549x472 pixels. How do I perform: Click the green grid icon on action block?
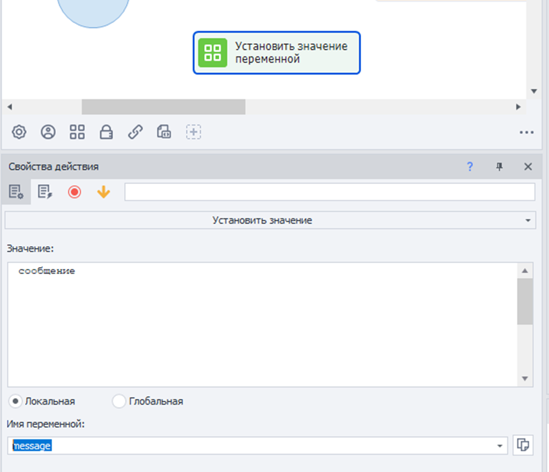[212, 53]
